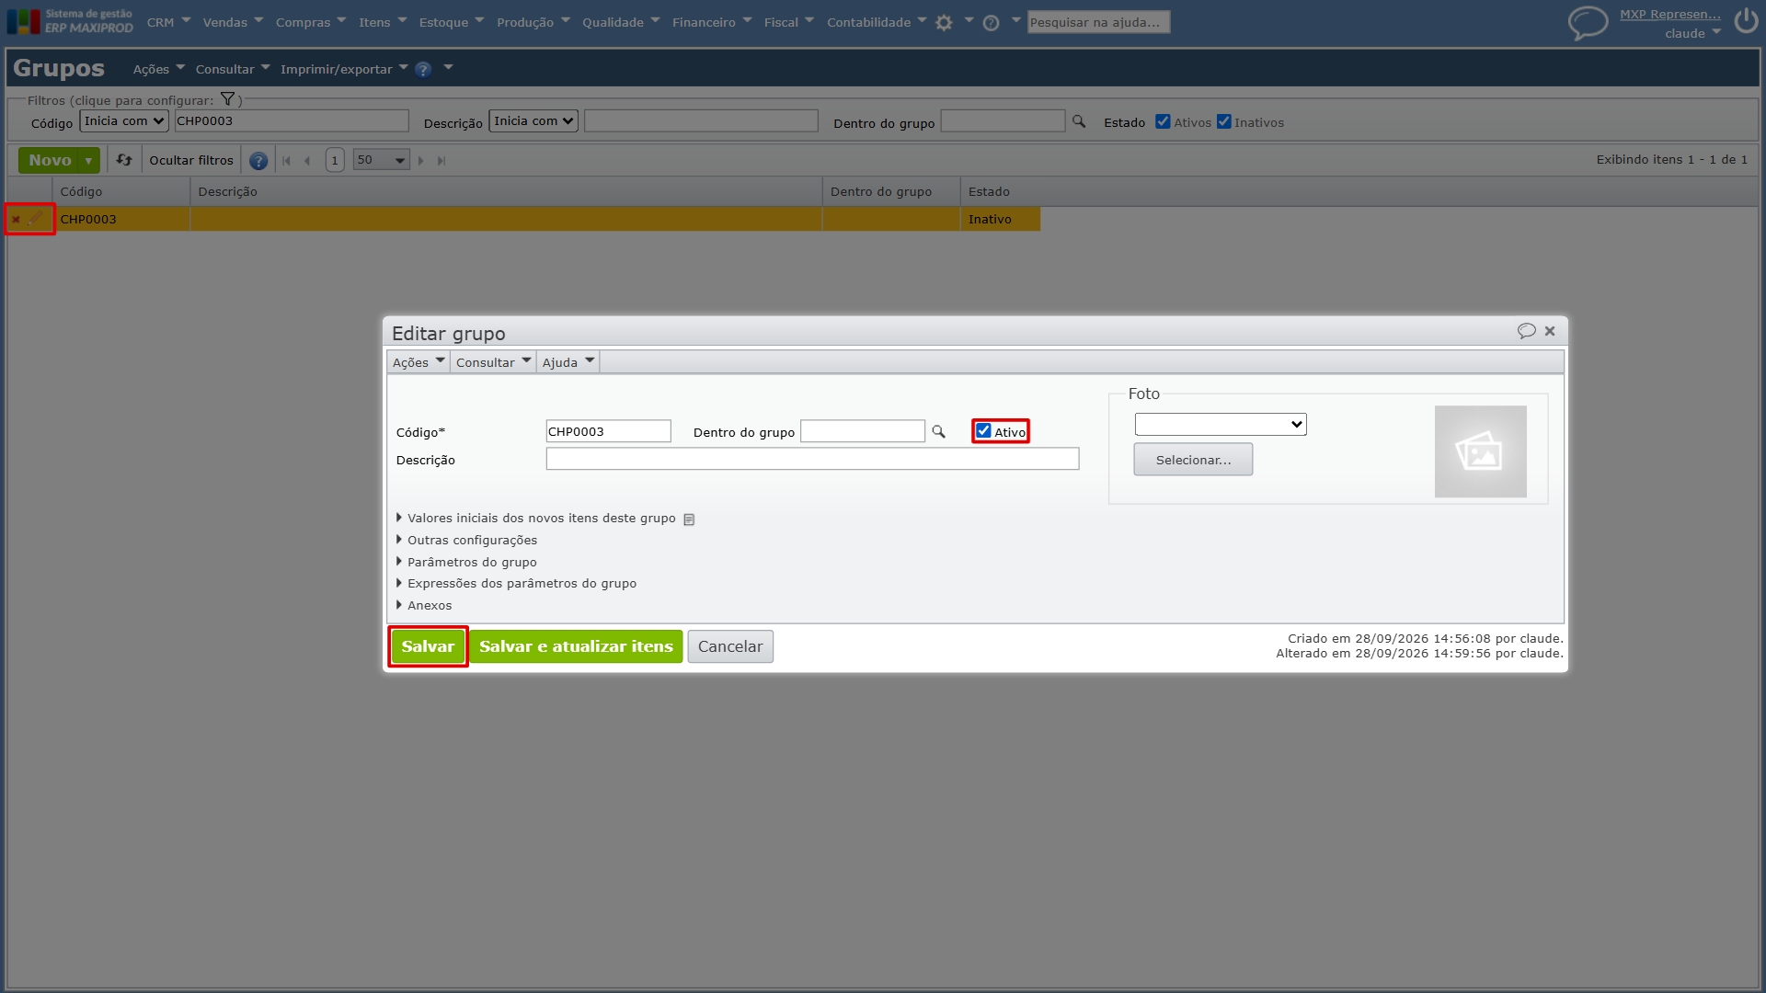Viewport: 1766px width, 993px height.
Task: Open the Financeiro menu
Action: [x=712, y=22]
